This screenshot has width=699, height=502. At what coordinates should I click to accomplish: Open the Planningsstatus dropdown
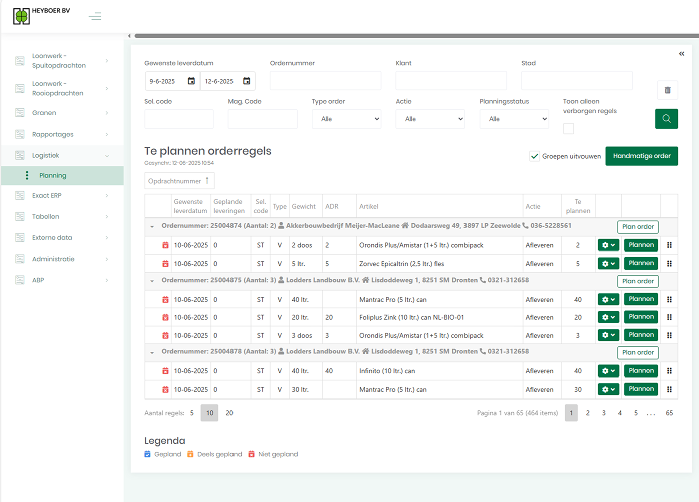point(514,119)
